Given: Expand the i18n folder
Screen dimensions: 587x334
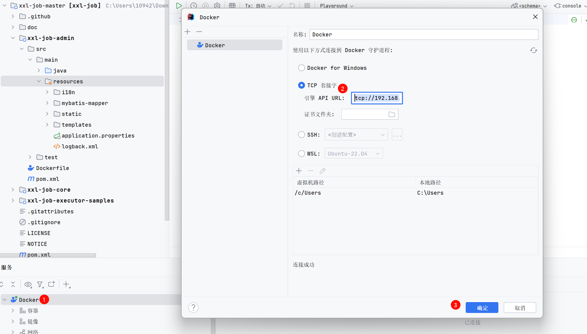Looking at the screenshot, I should pyautogui.click(x=47, y=92).
